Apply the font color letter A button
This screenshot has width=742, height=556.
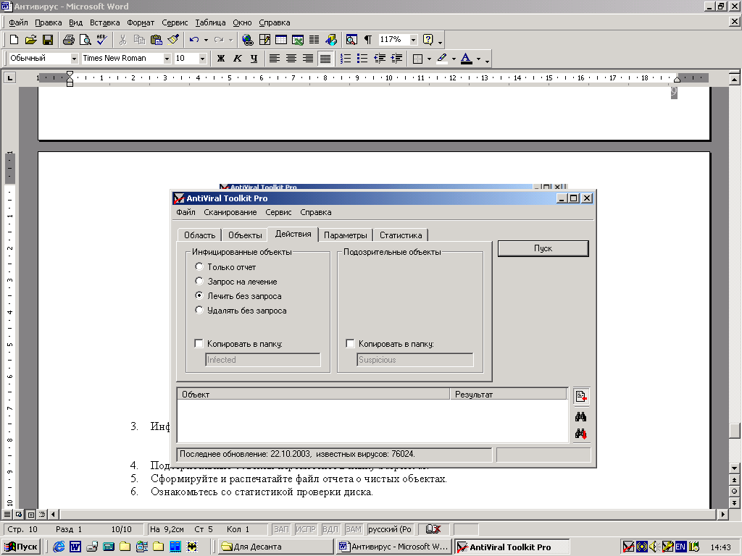click(467, 59)
